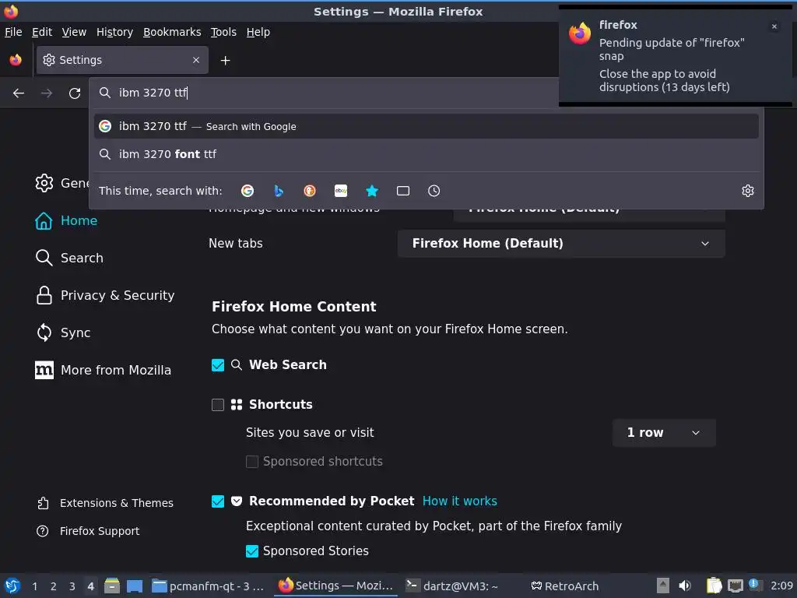Open the Help menu

(x=258, y=32)
